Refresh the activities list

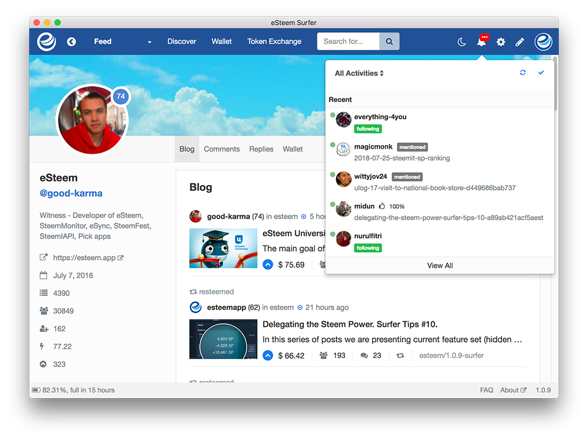523,73
